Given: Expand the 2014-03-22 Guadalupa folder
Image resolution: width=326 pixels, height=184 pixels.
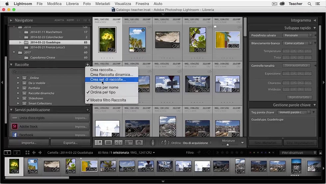Looking at the screenshot, I should click(x=20, y=42).
